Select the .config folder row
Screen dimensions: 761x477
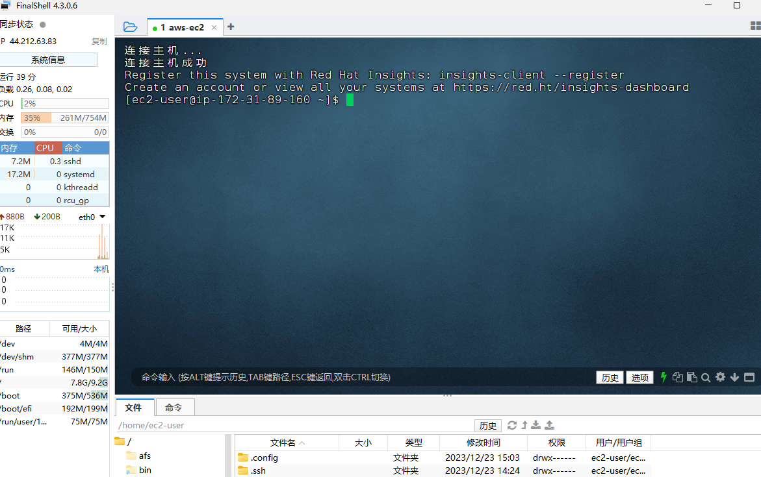tap(443, 458)
